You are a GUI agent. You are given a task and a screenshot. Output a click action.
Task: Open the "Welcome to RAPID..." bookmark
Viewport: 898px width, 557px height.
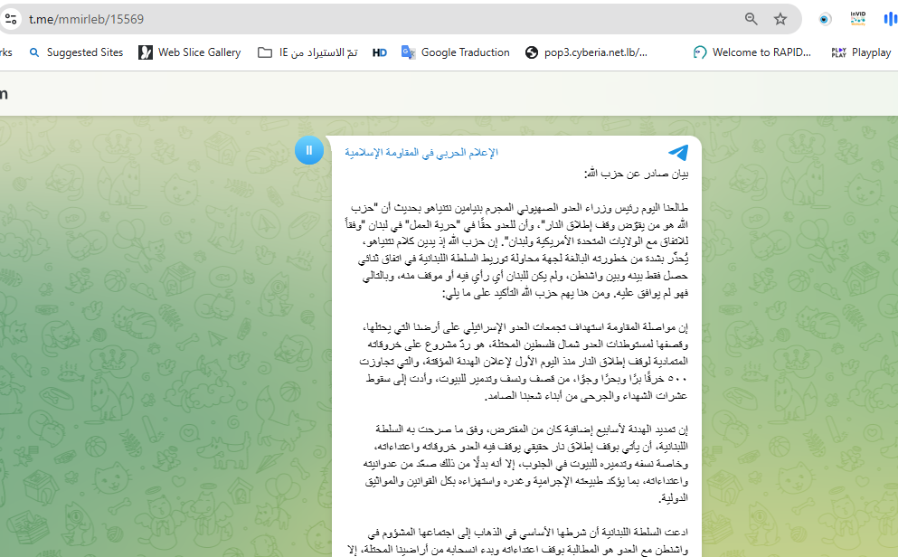point(751,52)
